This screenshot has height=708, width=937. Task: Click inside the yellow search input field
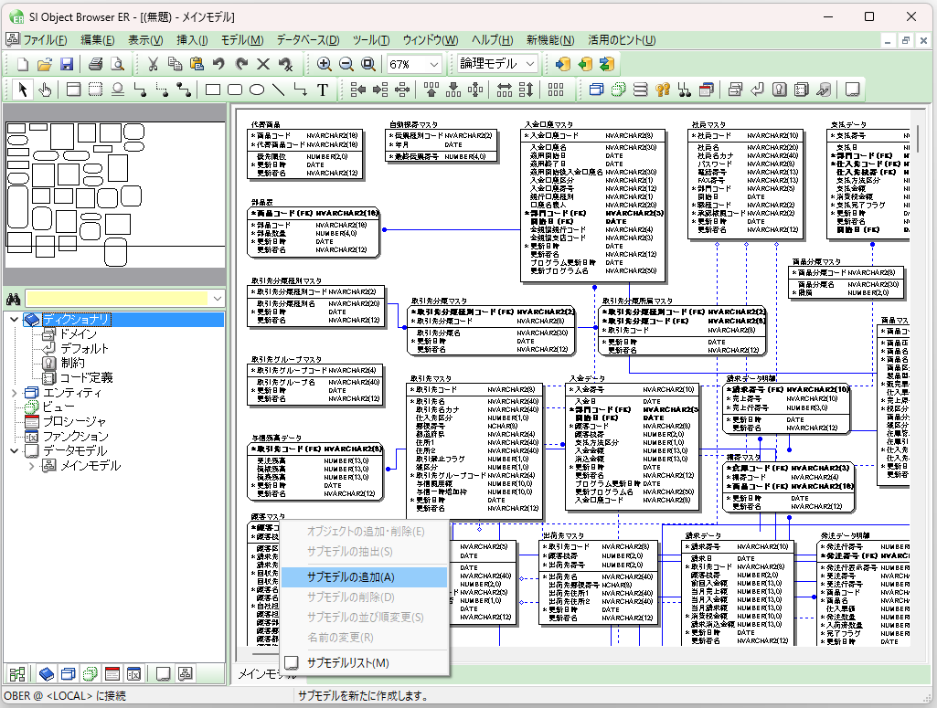[x=118, y=299]
